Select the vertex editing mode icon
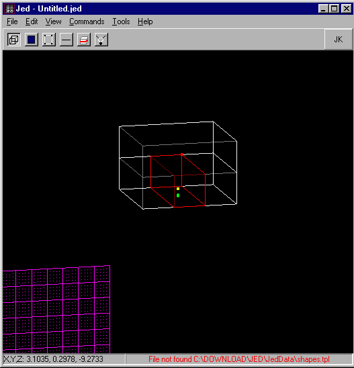Image resolution: width=354 pixels, height=368 pixels. click(49, 40)
